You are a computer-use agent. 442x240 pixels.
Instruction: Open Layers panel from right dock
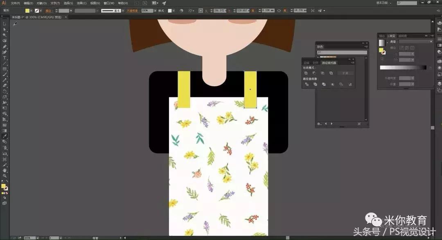(439, 83)
